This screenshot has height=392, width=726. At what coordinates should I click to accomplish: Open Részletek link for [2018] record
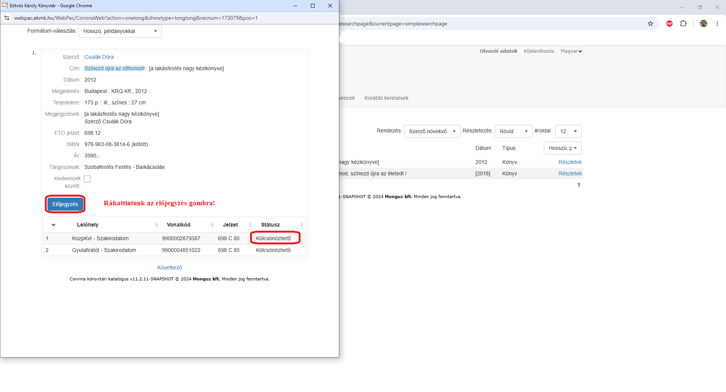(x=570, y=173)
